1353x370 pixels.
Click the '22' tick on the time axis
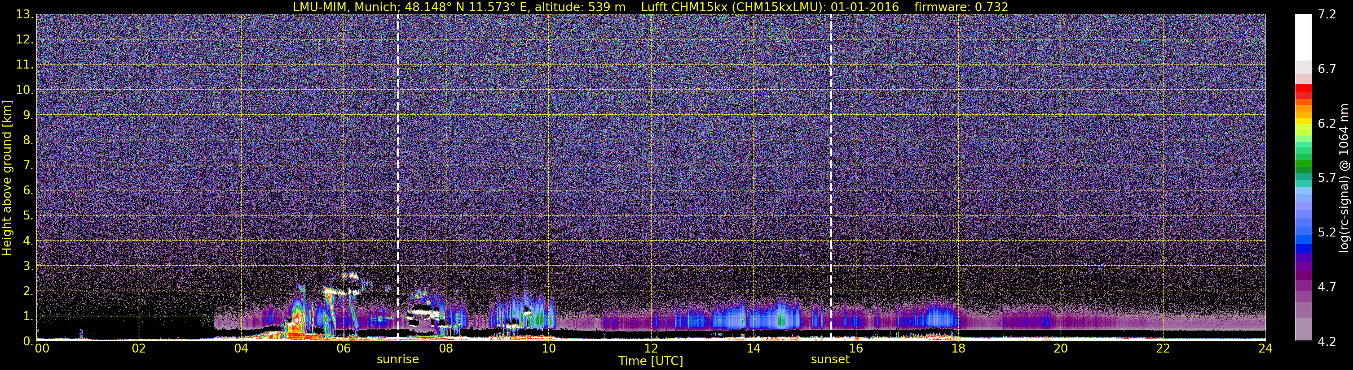(1163, 348)
